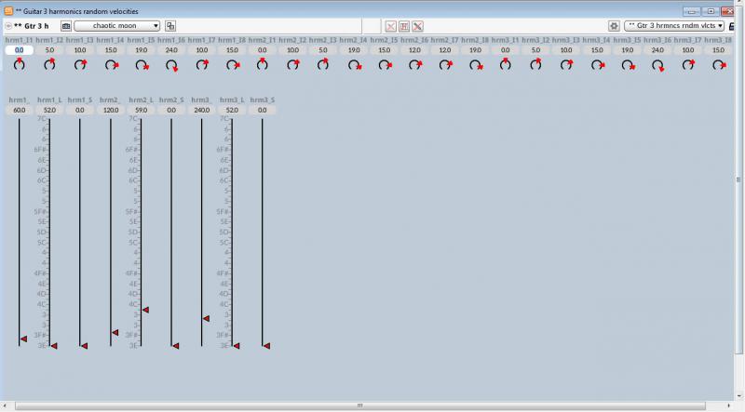745x412 pixels.
Task: Click the snapshot camera icon beside chaotic moon
Action: click(x=66, y=26)
